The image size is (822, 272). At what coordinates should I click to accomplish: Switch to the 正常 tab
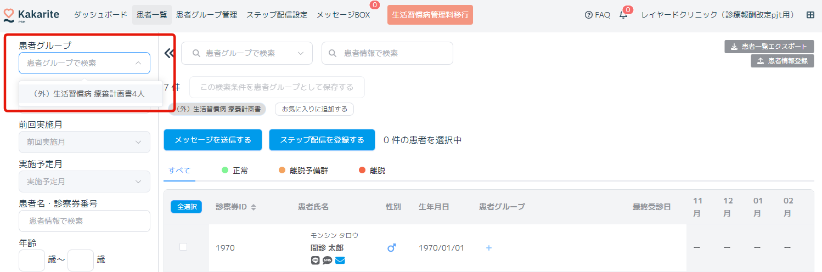[x=235, y=171]
